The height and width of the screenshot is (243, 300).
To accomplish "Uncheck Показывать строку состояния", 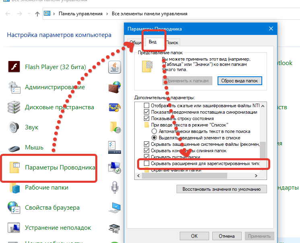I will click(x=146, y=118).
